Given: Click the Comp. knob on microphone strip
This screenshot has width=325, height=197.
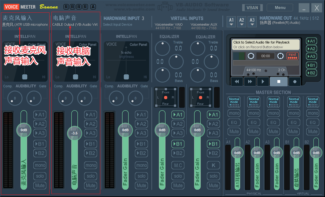Looking at the screenshot, I should click(x=15, y=98).
